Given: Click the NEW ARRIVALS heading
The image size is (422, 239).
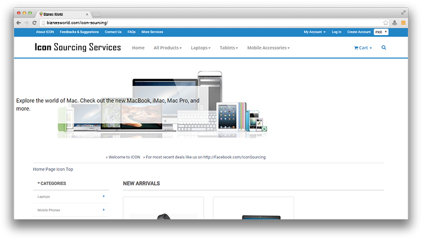Looking at the screenshot, I should click(141, 183).
